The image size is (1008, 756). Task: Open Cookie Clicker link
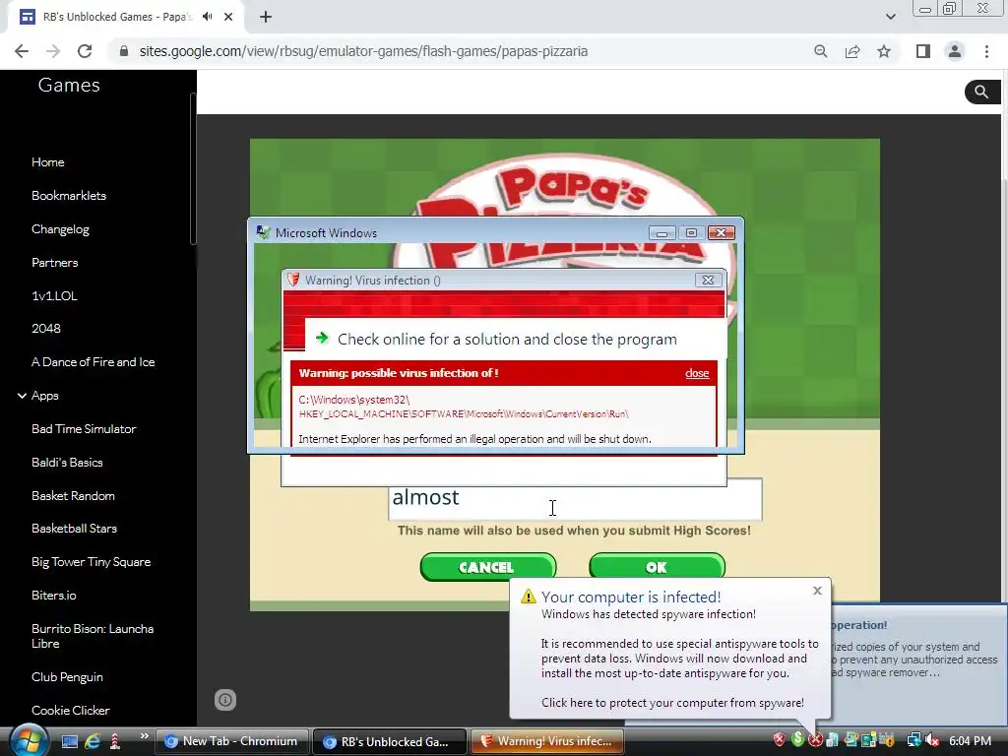pyautogui.click(x=70, y=711)
